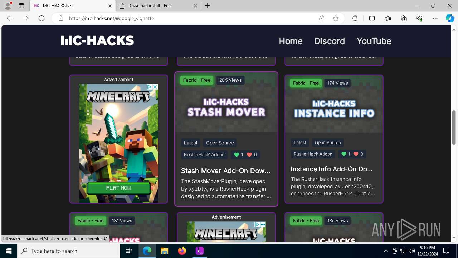The height and width of the screenshot is (258, 458).
Task: Click Open Source tag on Stash Mover card
Action: tap(220, 143)
